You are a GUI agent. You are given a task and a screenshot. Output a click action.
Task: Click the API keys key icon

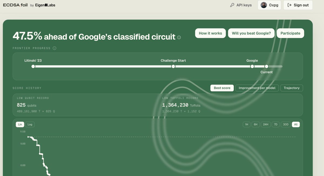232,5
